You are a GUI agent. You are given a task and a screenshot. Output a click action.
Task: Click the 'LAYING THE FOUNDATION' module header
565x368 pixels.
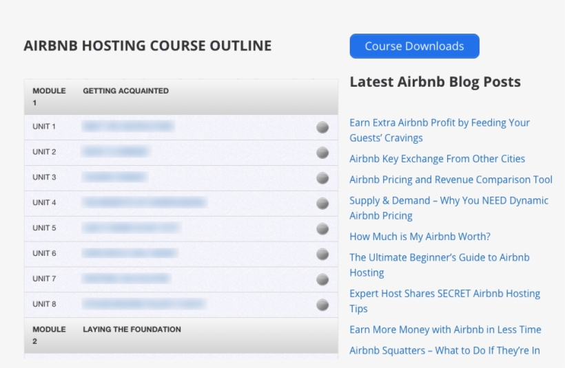pyautogui.click(x=132, y=329)
